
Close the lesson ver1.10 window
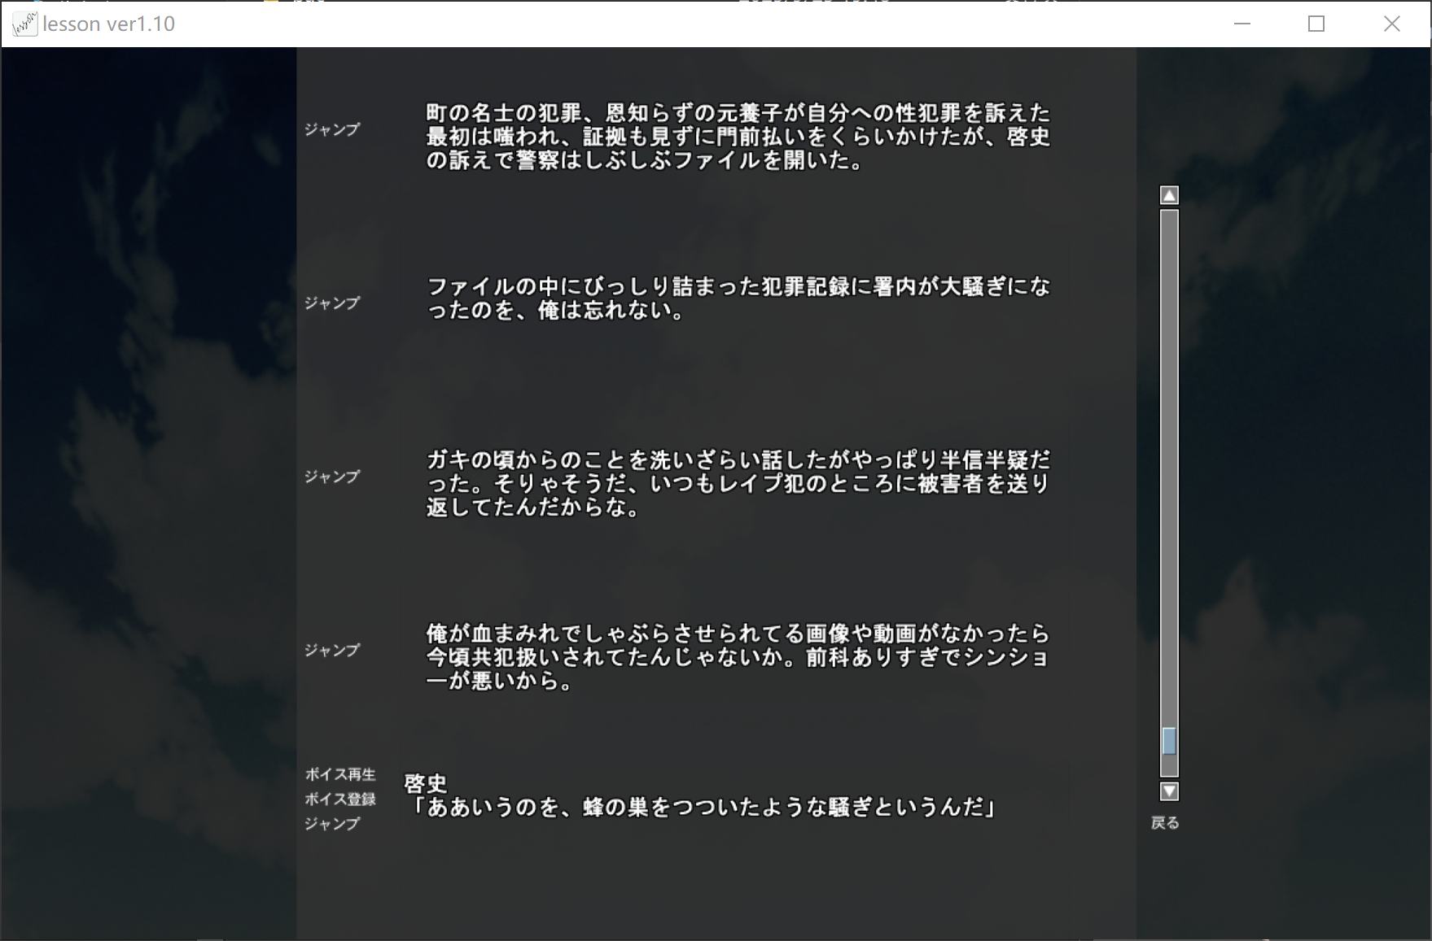[x=1391, y=24]
